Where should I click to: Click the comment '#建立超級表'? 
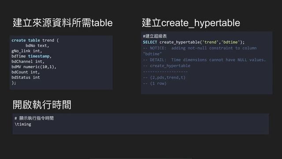155,36
